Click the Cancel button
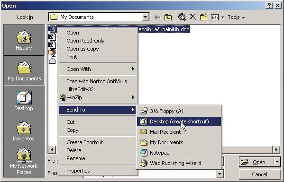The width and height of the screenshot is (284, 182). click(x=259, y=174)
